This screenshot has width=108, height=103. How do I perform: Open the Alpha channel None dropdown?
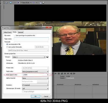35,78
